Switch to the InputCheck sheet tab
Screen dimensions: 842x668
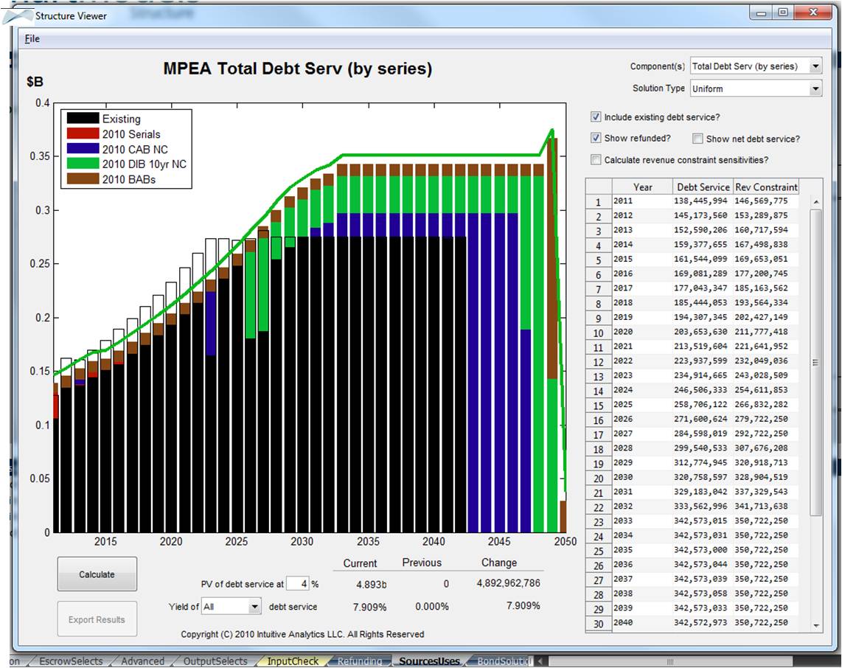click(293, 661)
